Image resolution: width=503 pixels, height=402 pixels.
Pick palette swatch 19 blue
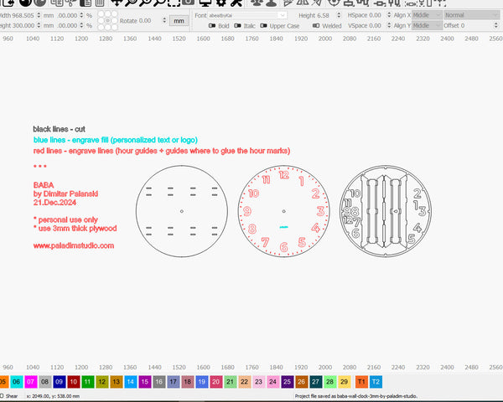point(202,382)
